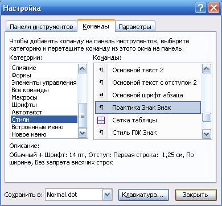
Task: Switch to the Панели инструментов tab
Action: (x=42, y=27)
